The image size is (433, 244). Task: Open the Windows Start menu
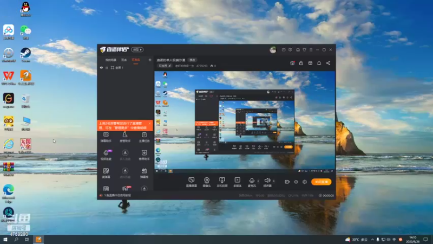tap(5, 239)
